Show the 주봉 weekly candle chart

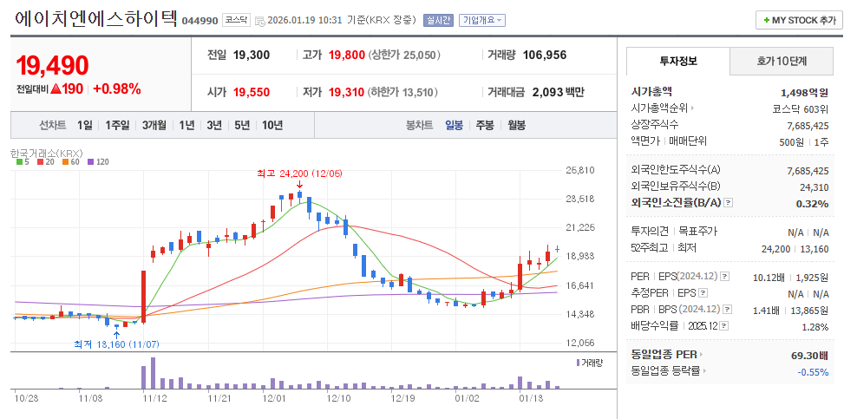[484, 125]
